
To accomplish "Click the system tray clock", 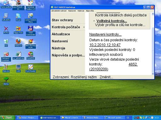I will (x=157, y=118).
